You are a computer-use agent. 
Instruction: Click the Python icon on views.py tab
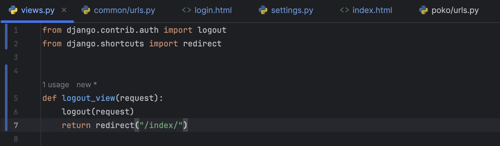(13, 10)
